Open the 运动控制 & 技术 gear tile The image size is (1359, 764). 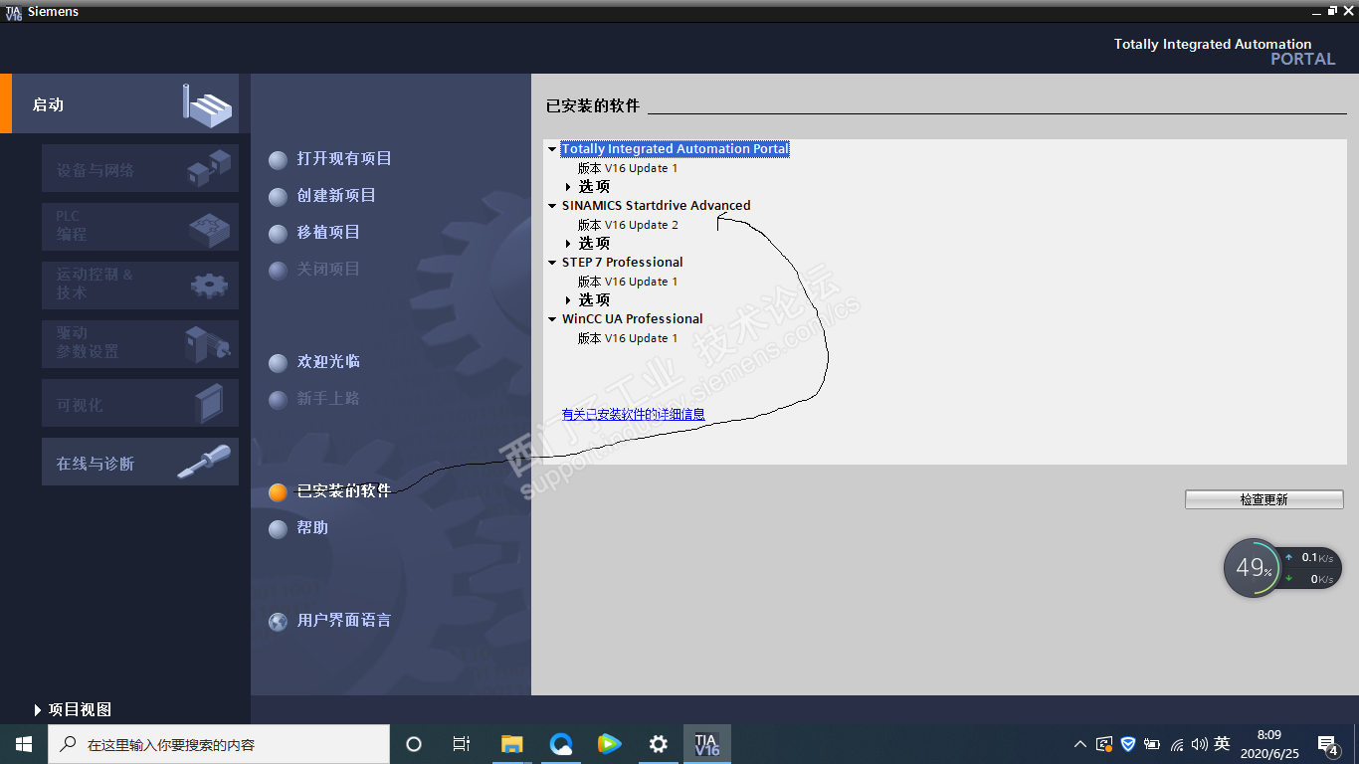(x=140, y=285)
